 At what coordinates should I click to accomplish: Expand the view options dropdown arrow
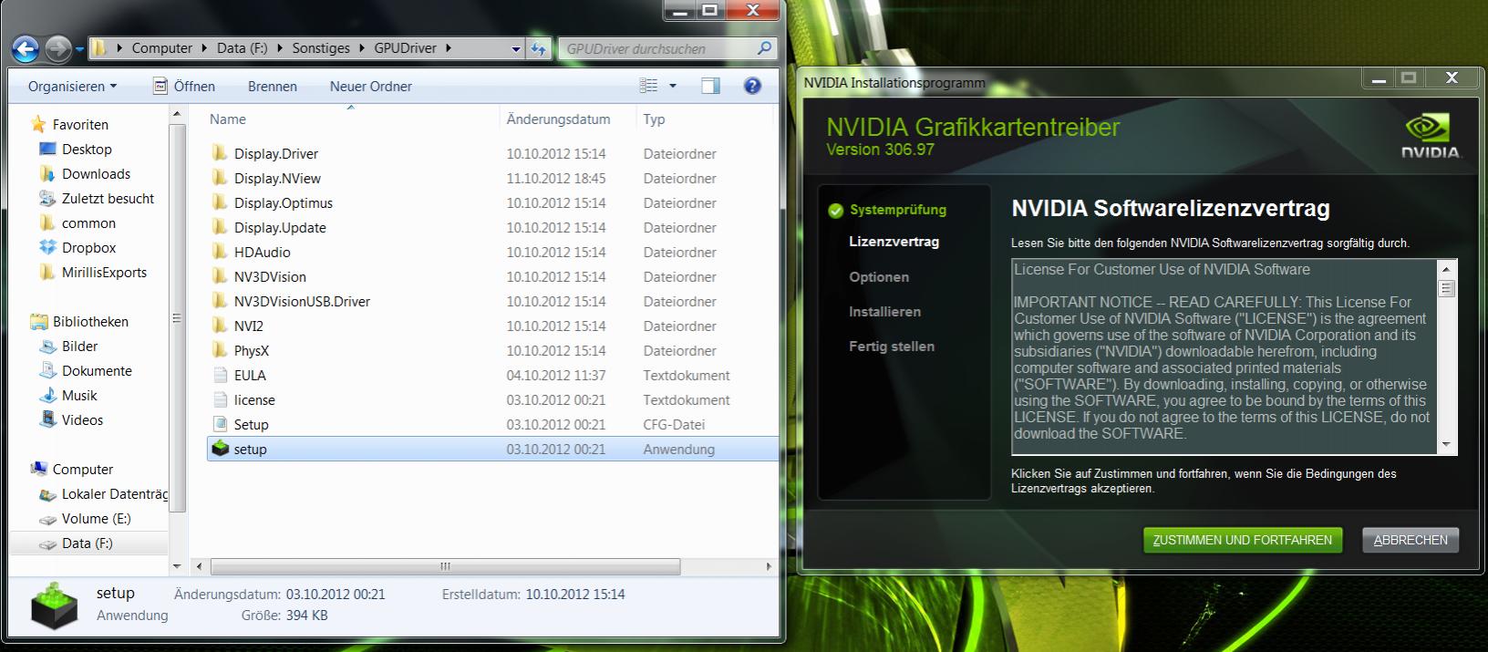click(673, 86)
